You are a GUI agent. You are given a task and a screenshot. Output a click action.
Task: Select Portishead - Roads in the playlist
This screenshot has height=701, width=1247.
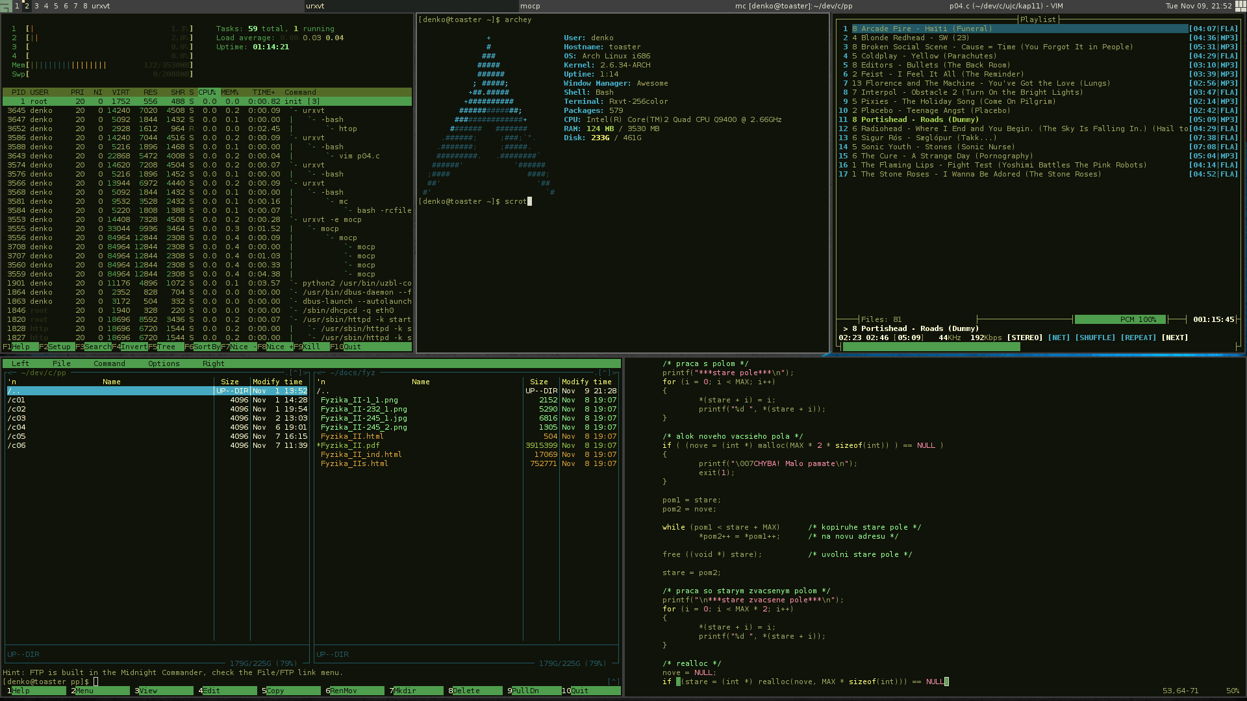pos(1039,119)
